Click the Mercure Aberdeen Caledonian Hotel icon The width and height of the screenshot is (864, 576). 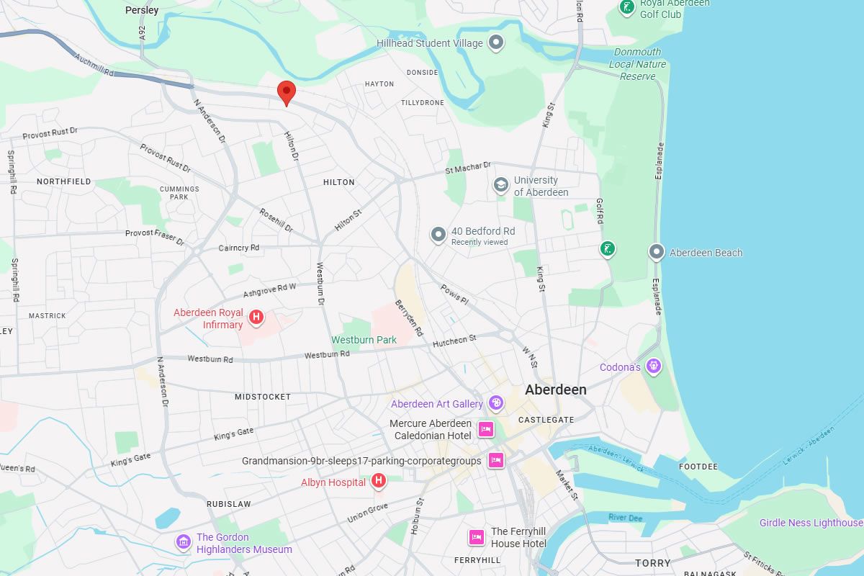[x=486, y=429]
